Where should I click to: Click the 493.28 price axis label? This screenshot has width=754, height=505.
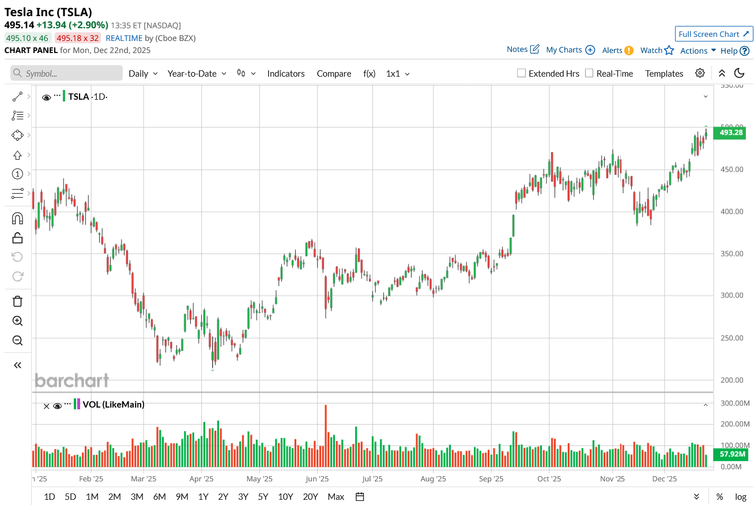click(x=729, y=133)
